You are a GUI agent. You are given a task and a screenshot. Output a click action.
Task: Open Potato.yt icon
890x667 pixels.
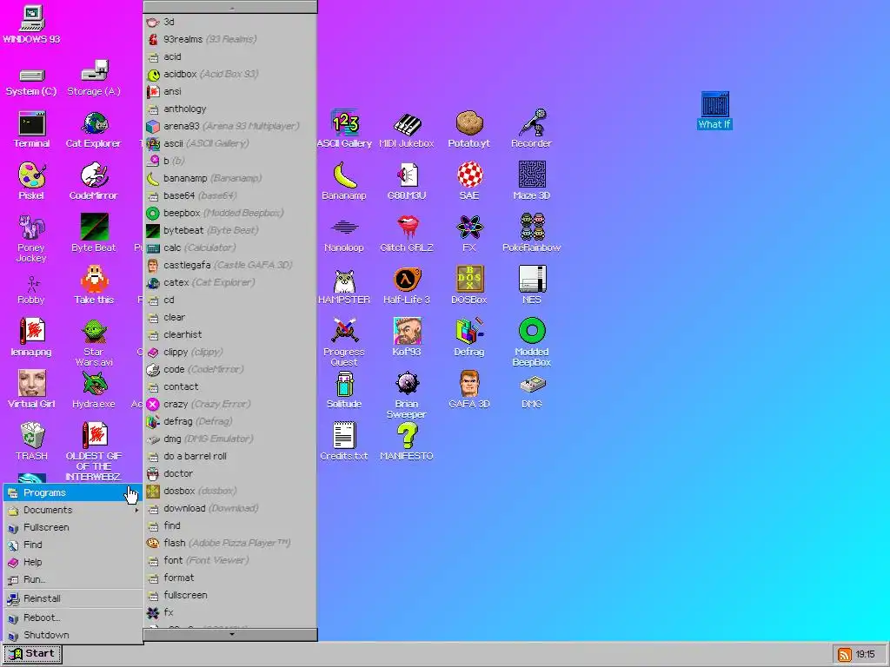coord(468,129)
